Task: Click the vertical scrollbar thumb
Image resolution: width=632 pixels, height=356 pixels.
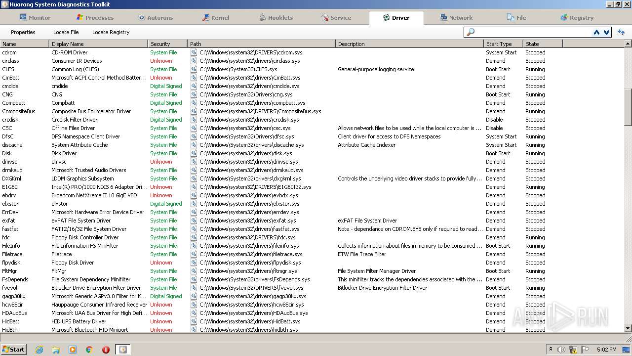Action: pos(628,107)
